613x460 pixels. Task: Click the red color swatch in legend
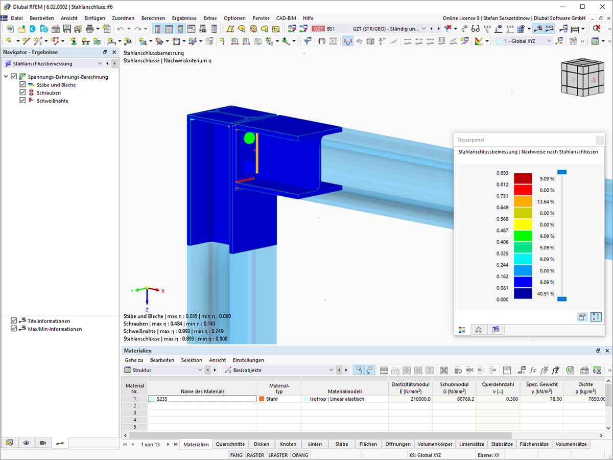coord(523,190)
